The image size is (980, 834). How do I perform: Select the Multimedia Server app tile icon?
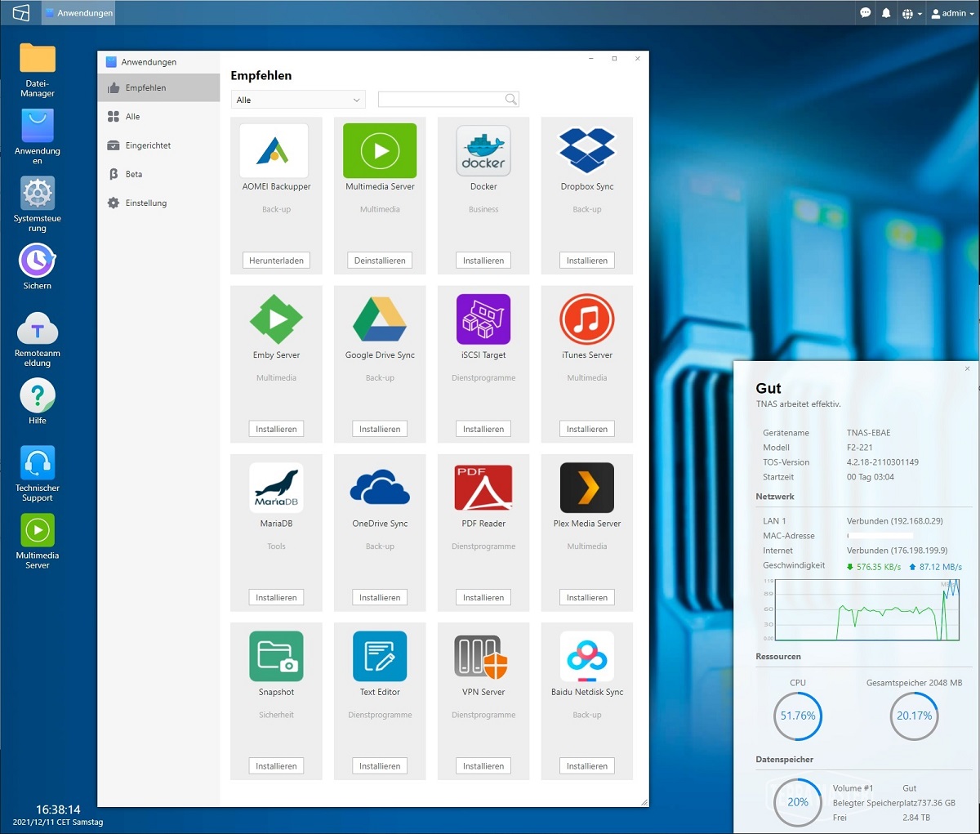coord(381,151)
